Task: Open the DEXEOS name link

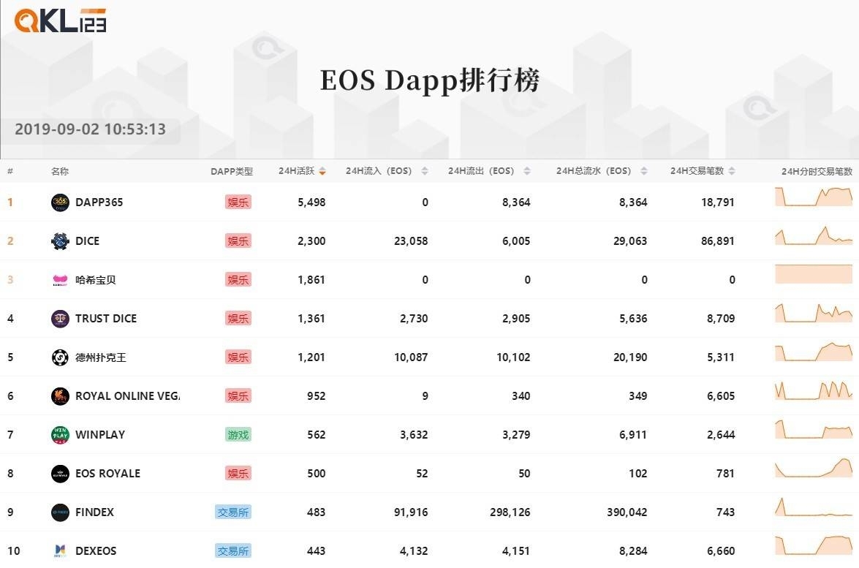Action: tap(96, 551)
